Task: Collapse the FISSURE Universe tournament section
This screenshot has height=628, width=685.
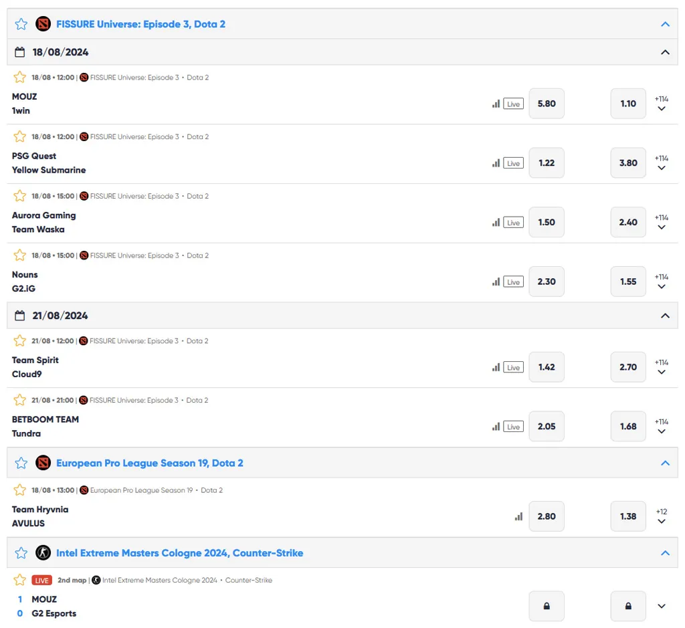Action: (x=665, y=24)
